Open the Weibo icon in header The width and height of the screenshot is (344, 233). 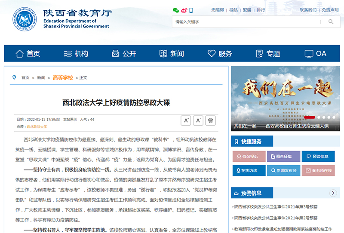pyautogui.click(x=184, y=10)
